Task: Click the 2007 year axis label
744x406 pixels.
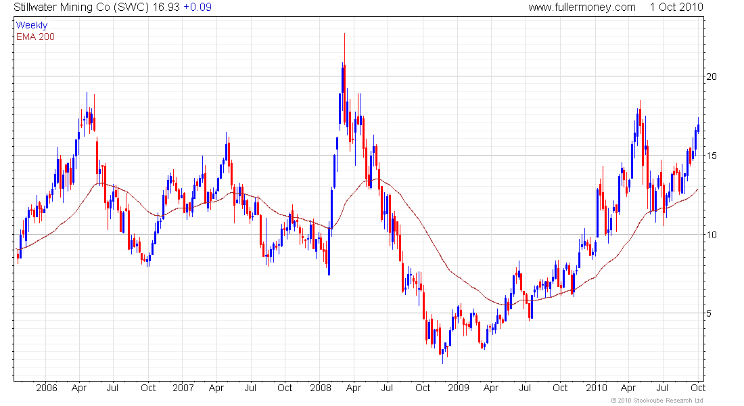Action: point(183,388)
